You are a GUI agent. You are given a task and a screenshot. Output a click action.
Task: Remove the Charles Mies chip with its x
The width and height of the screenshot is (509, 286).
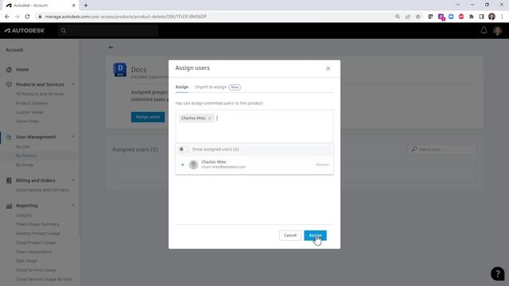[x=209, y=118]
